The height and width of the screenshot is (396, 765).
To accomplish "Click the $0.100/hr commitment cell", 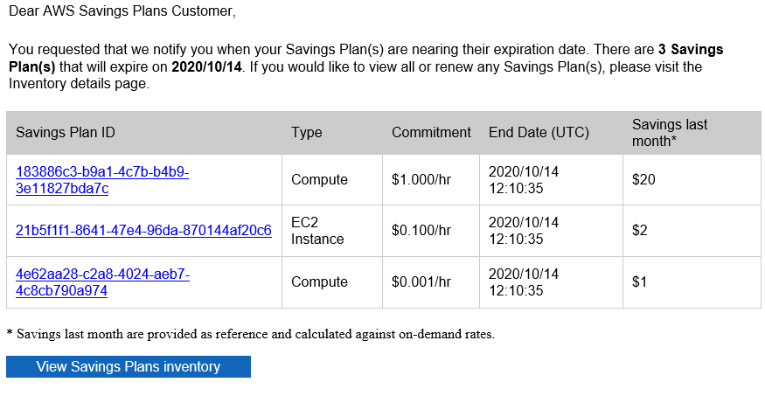I will click(421, 231).
